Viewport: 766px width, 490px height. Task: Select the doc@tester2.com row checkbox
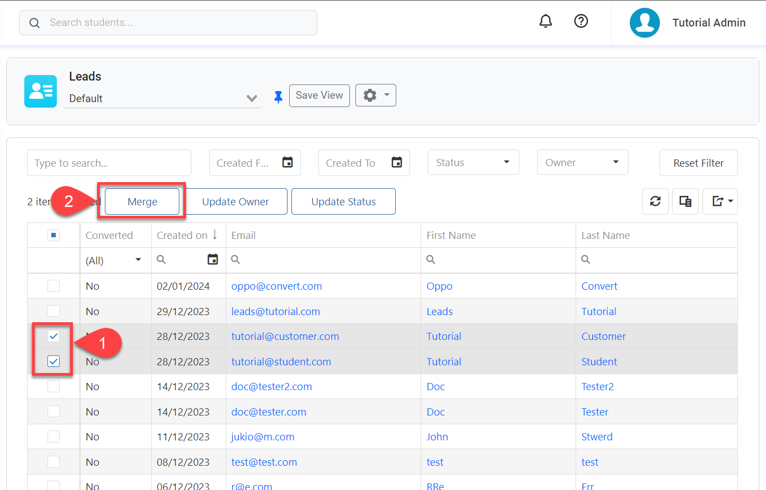click(54, 386)
